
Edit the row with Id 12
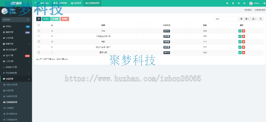[x=240, y=31]
